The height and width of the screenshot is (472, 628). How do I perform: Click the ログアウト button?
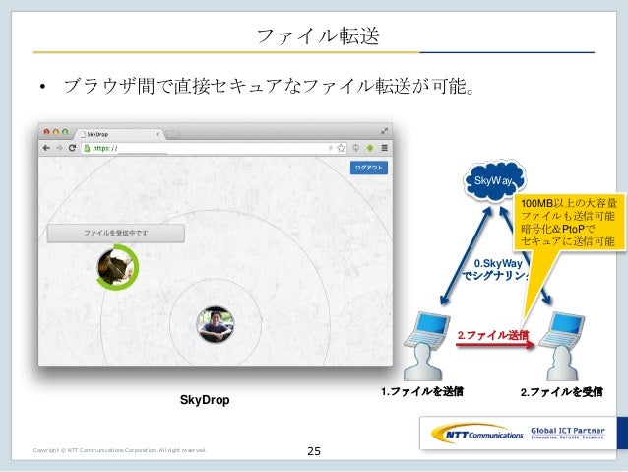pyautogui.click(x=369, y=168)
